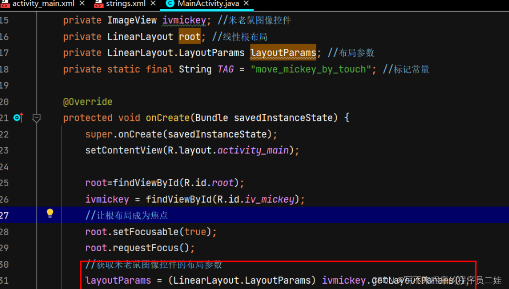
Task: Open the yellow lightbulb quick-fix icon
Action: point(50,213)
